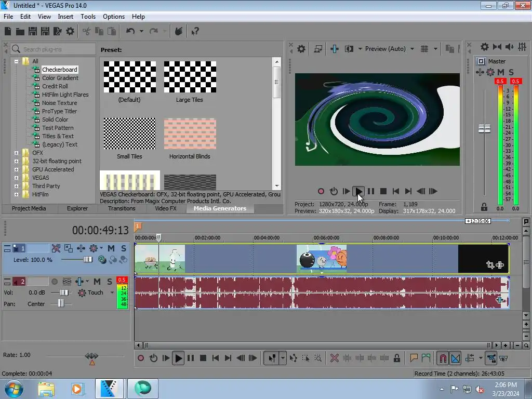Click the Event Pan/Crop icon on video clip
Screen dimensions: 532x399
coord(490,265)
